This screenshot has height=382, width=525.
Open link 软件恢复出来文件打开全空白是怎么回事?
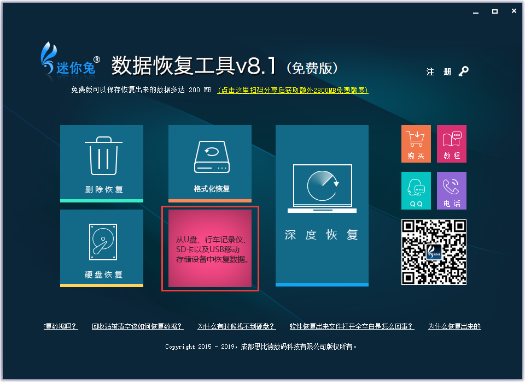352,326
